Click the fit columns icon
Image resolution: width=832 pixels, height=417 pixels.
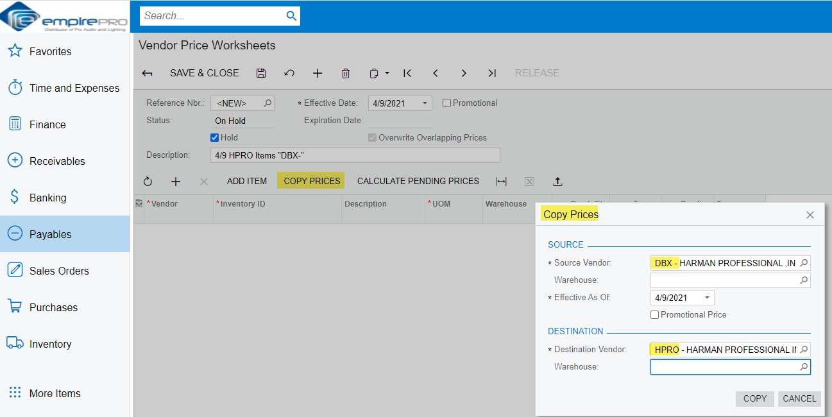tap(502, 182)
